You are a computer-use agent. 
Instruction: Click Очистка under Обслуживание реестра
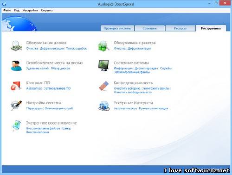coord(120,49)
